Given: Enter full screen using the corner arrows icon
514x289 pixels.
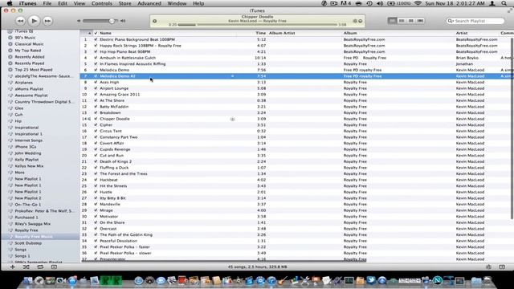Looking at the screenshot, I should [509, 10].
